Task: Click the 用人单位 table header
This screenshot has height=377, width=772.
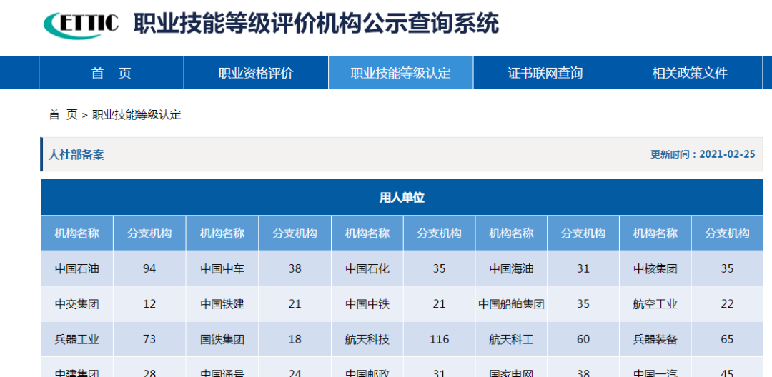Action: click(x=402, y=198)
